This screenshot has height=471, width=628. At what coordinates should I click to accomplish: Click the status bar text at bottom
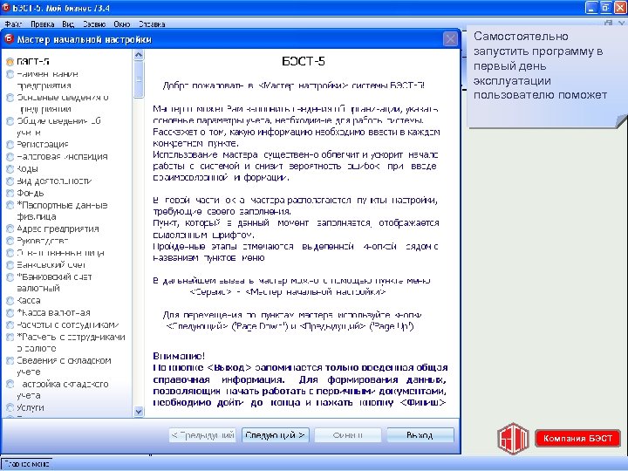pos(27,464)
